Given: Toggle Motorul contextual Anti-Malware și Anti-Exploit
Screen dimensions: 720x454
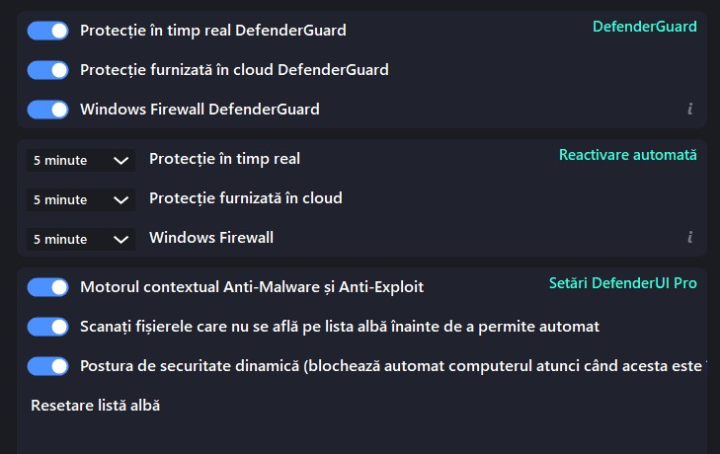Looking at the screenshot, I should coord(47,287).
